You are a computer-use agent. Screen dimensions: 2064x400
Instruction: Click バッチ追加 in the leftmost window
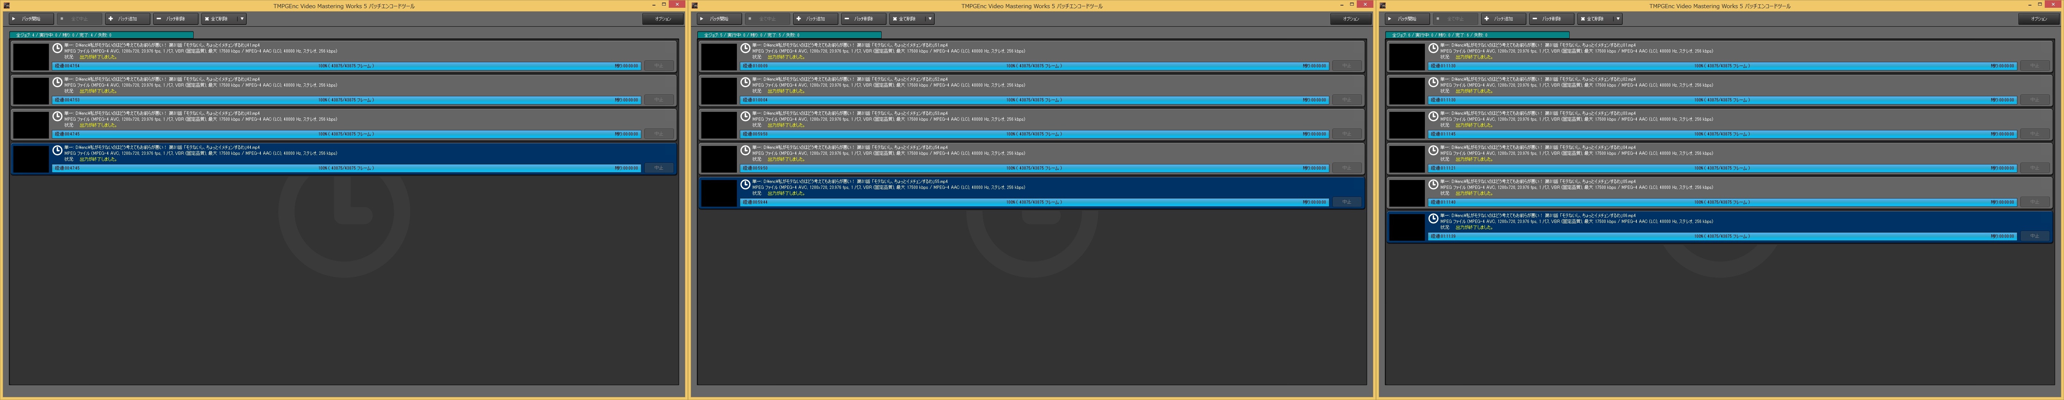point(127,19)
